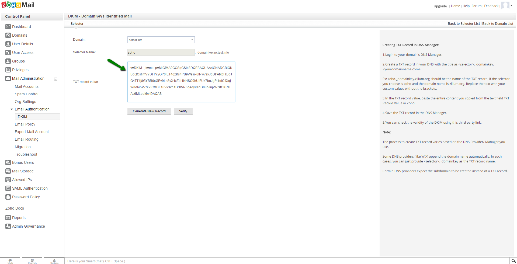Click the Selector tab heading
This screenshot has width=517, height=264.
tap(77, 24)
